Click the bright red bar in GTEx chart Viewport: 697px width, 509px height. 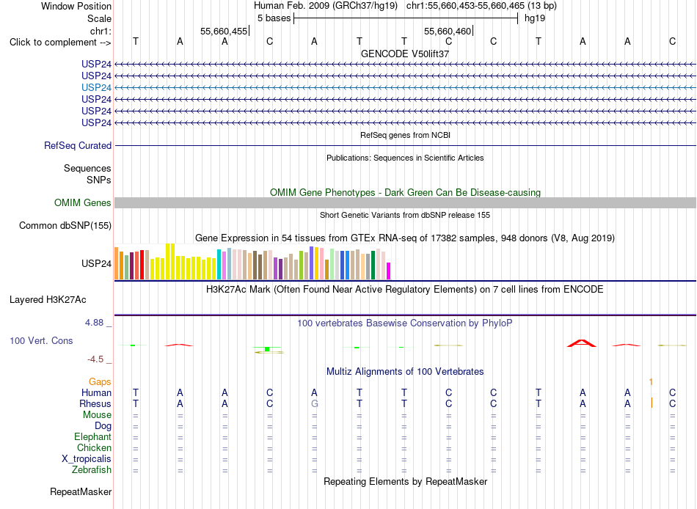coord(142,265)
